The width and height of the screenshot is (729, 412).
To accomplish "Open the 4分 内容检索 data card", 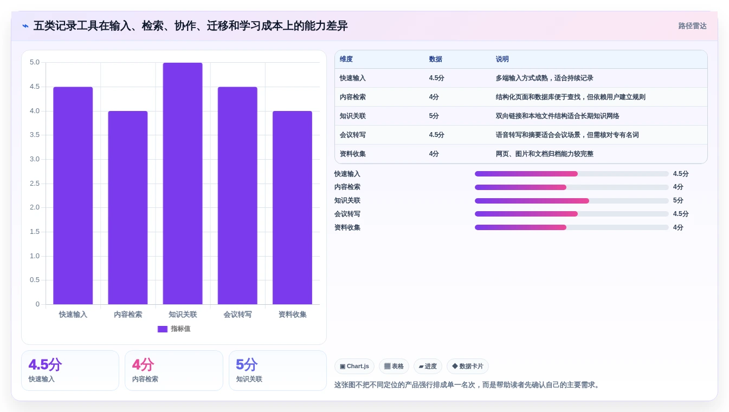I will pos(173,370).
